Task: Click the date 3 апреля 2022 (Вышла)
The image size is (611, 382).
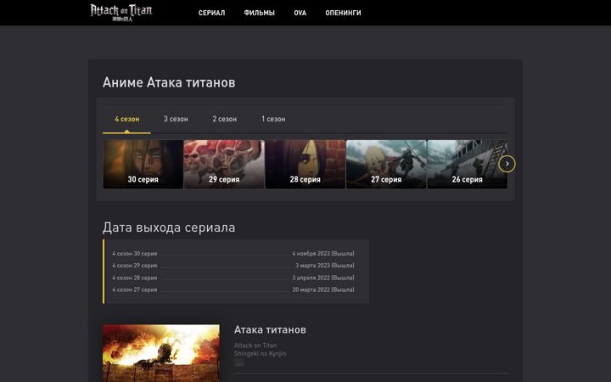Action: click(x=323, y=278)
